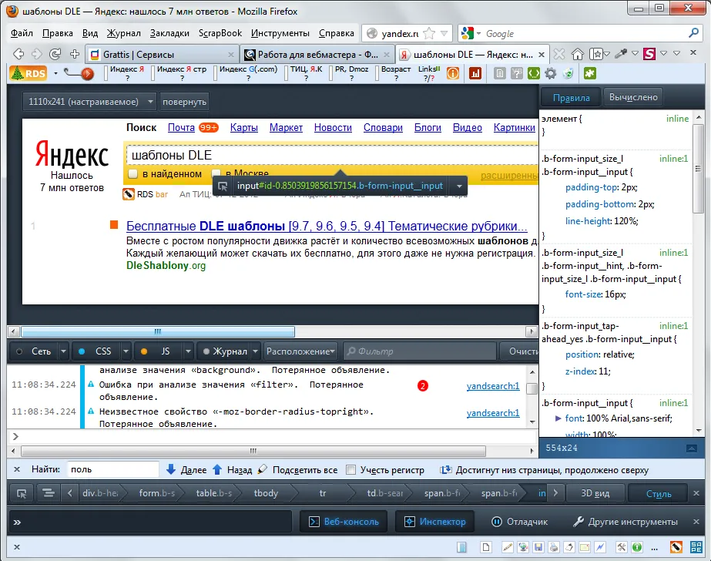Screen dimensions: 711x561
Task: Click the blue lightning bolt icon
Action: click(x=600, y=547)
